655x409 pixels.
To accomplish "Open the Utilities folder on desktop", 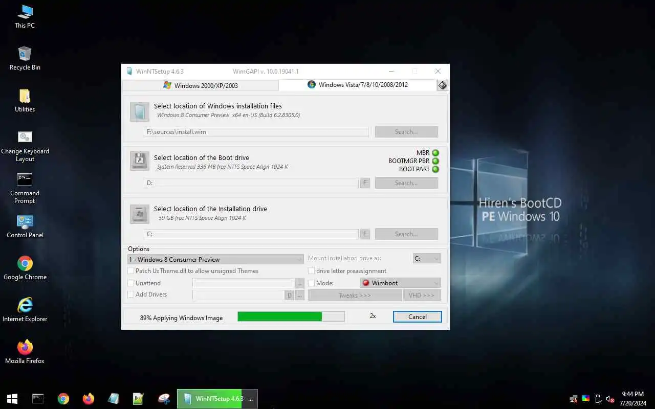I will point(25,100).
